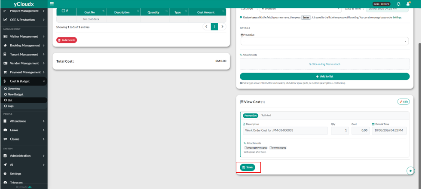422x189 pixels.
Task: Click the Custom types info icon
Action: (x=241, y=17)
